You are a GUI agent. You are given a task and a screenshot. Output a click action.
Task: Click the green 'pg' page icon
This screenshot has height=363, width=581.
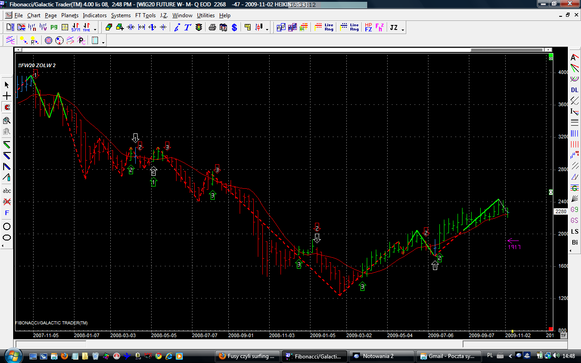(54, 28)
